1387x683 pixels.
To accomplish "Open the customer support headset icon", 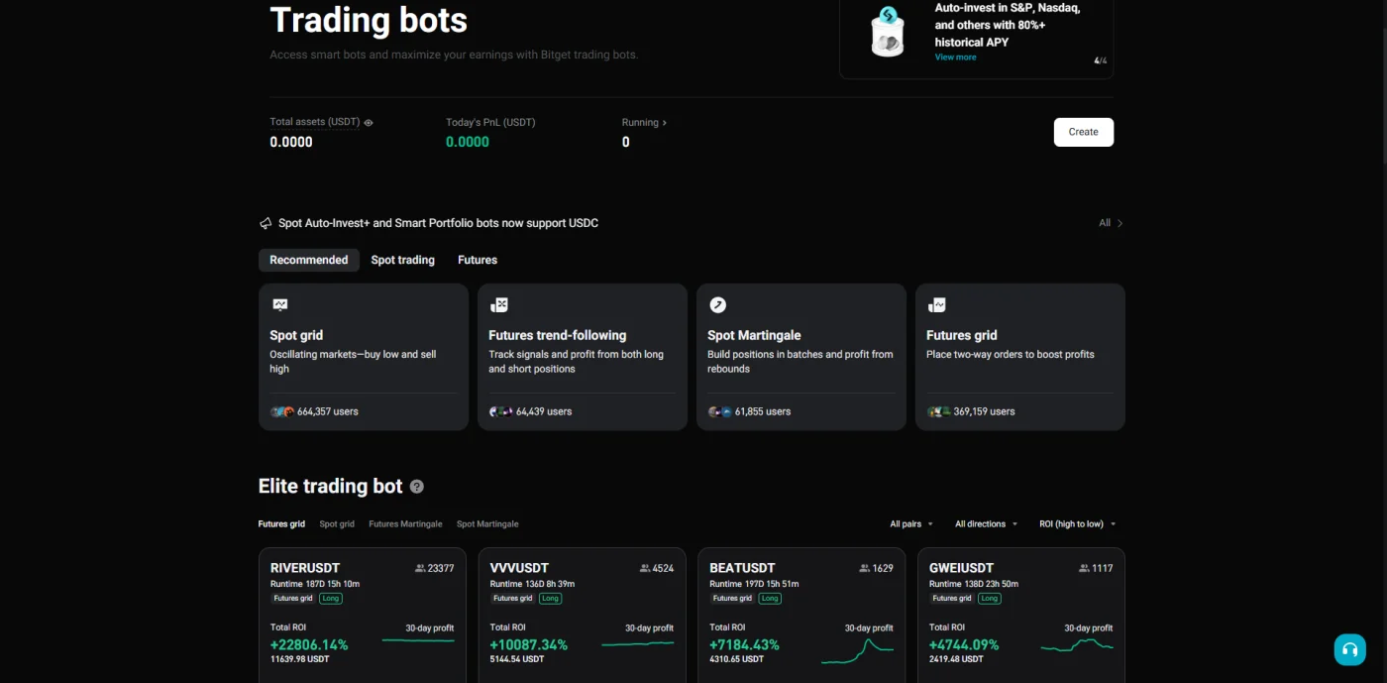I will (x=1349, y=650).
